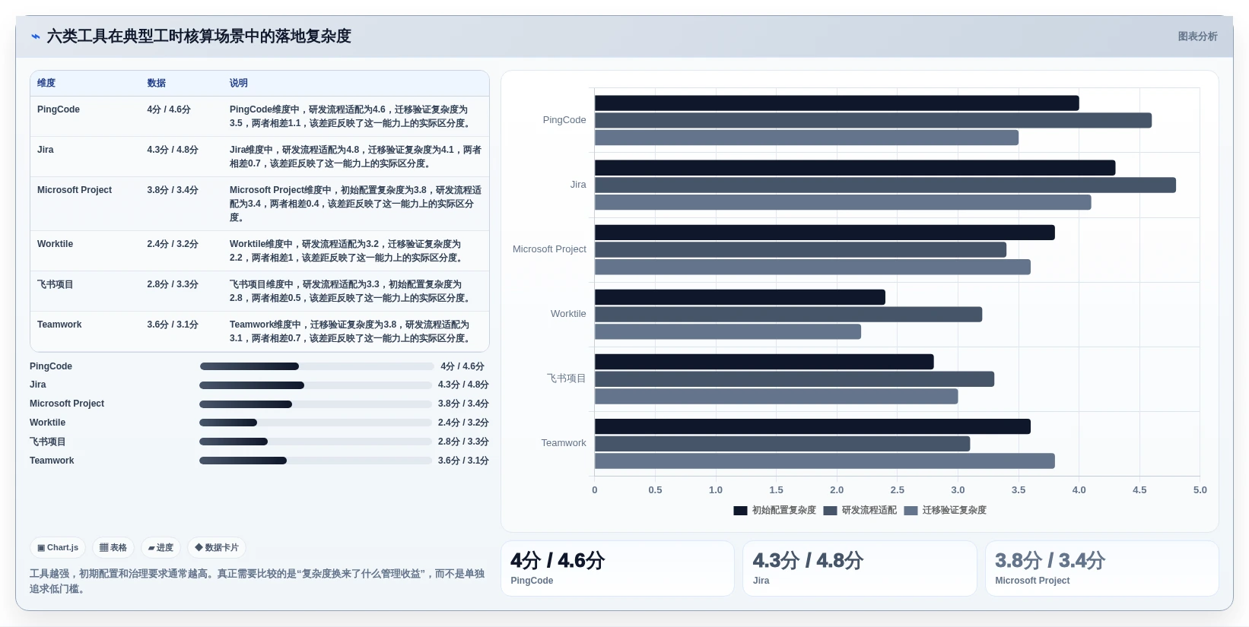This screenshot has height=627, width=1249.
Task: Click the Jira progress bar
Action: click(316, 385)
